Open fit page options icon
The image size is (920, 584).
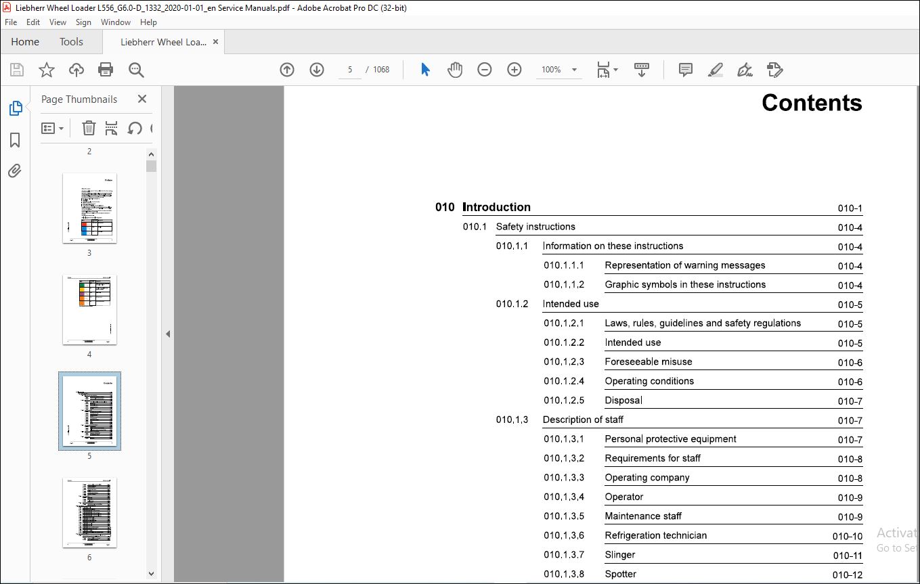[607, 70]
